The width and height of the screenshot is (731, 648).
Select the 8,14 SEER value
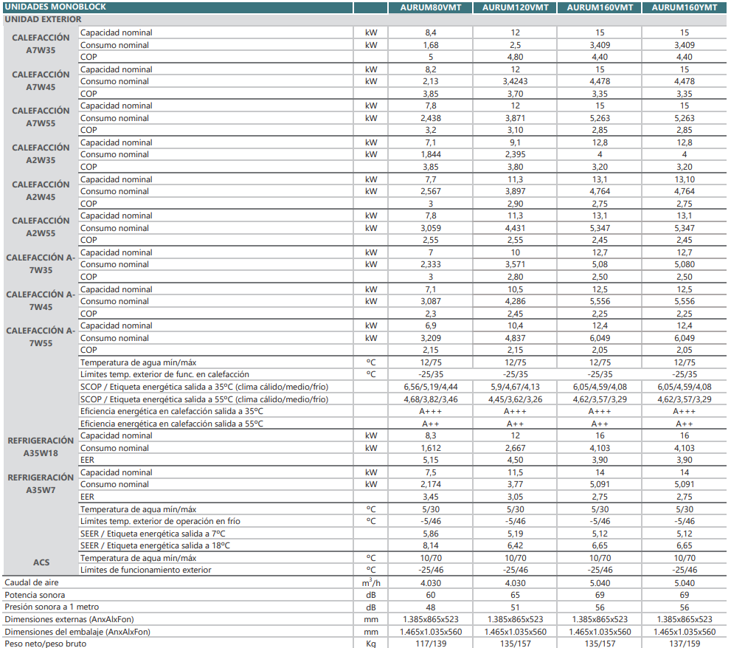[430, 545]
